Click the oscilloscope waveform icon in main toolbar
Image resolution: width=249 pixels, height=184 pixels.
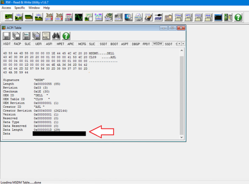[x=79, y=17]
